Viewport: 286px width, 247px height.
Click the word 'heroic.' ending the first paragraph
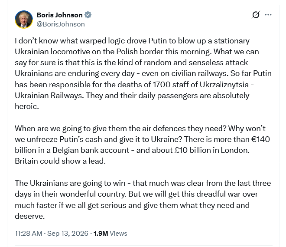27,106
